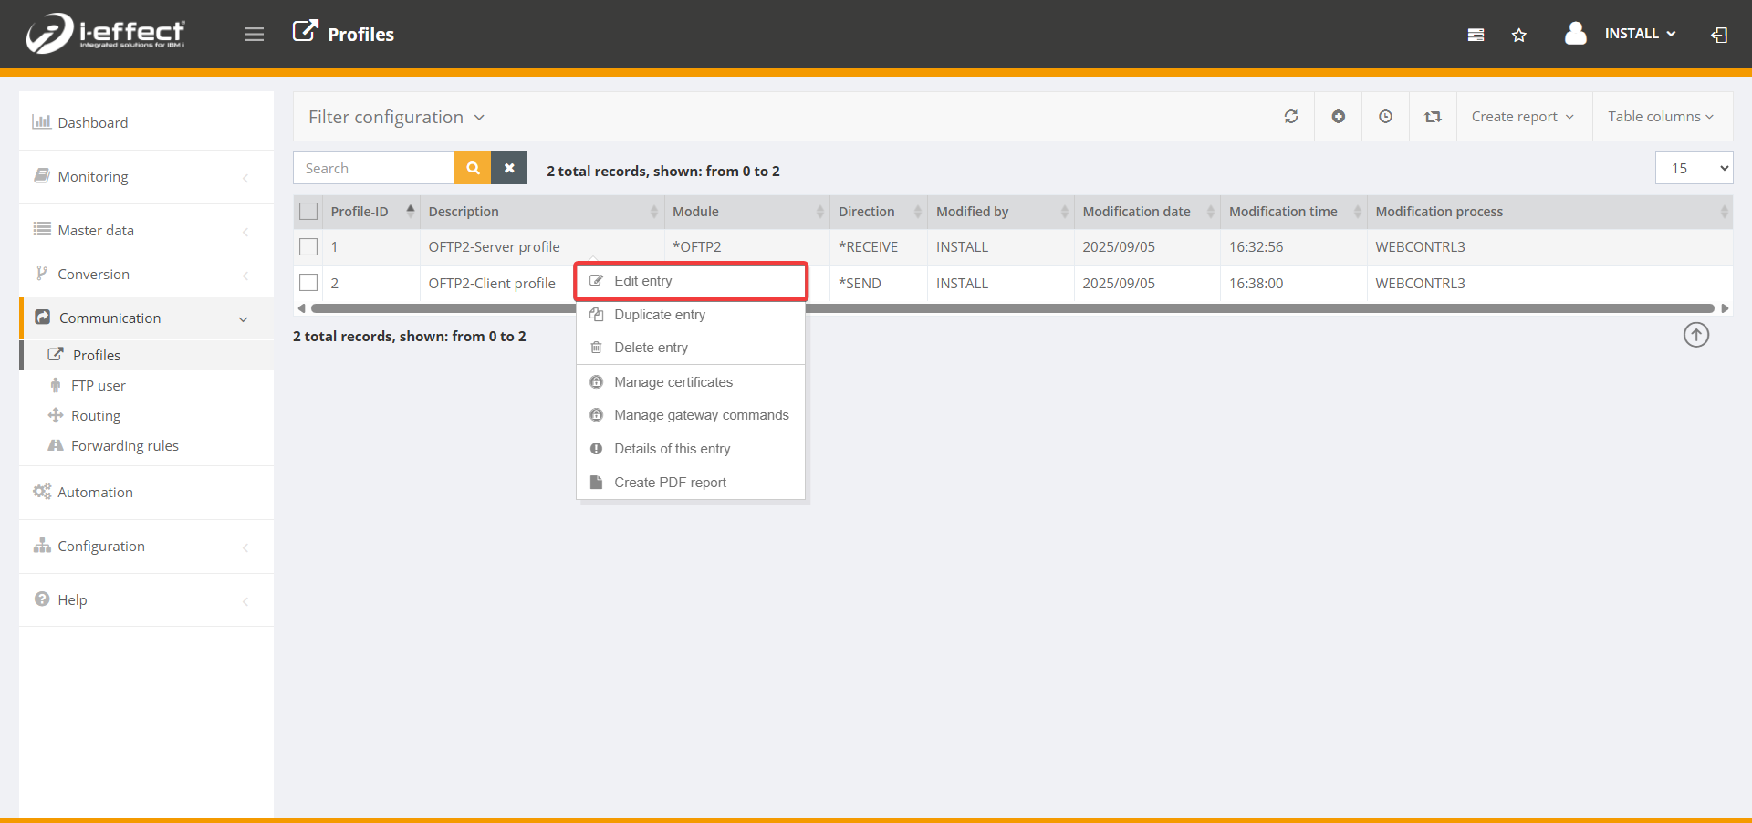Toggle sidebar with hamburger menu icon
Screen dimensions: 1752x823
click(x=254, y=35)
